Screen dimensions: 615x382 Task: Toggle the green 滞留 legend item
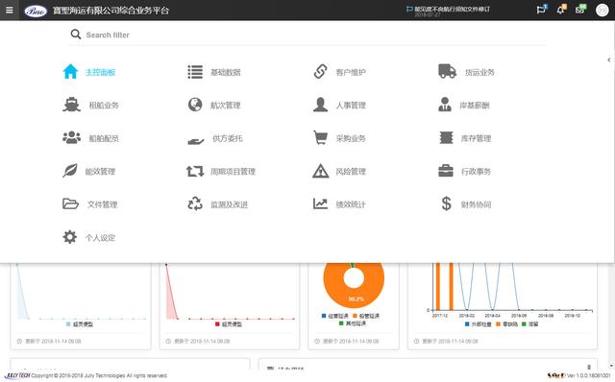(x=529, y=324)
